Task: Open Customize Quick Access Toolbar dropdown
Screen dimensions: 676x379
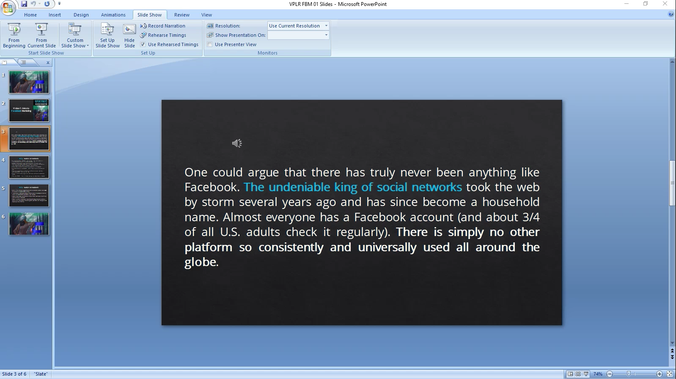Action: click(60, 4)
